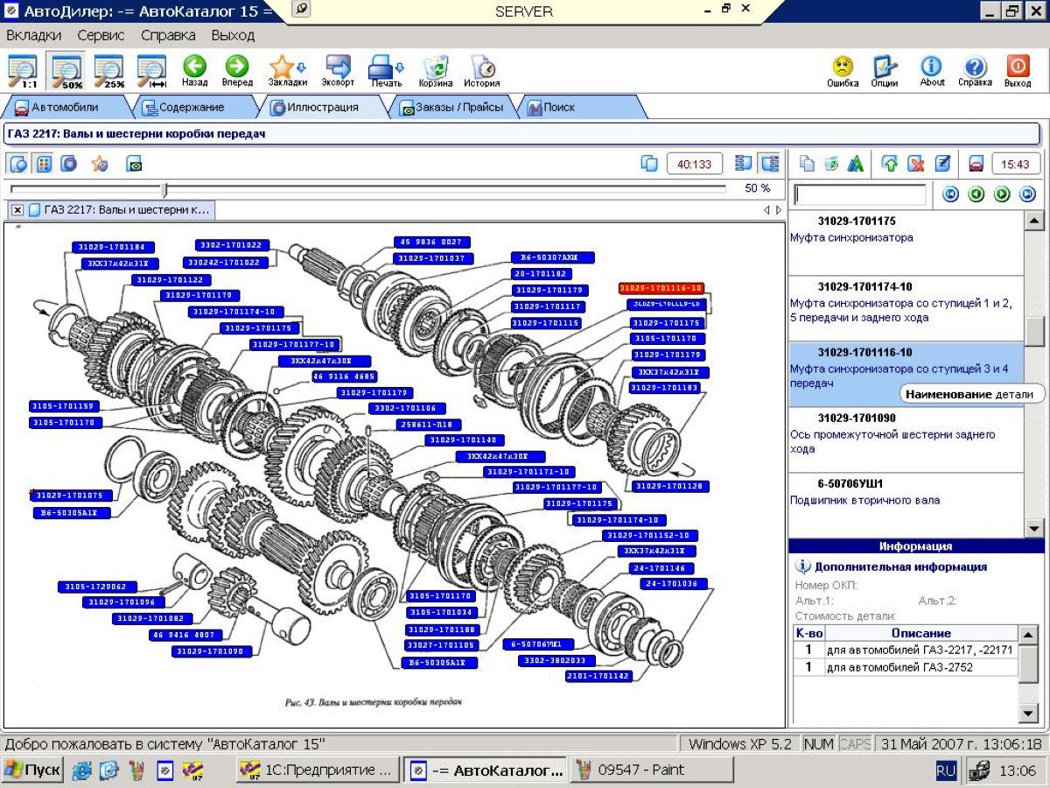
Task: Click the red X delete icon
Action: (x=916, y=163)
